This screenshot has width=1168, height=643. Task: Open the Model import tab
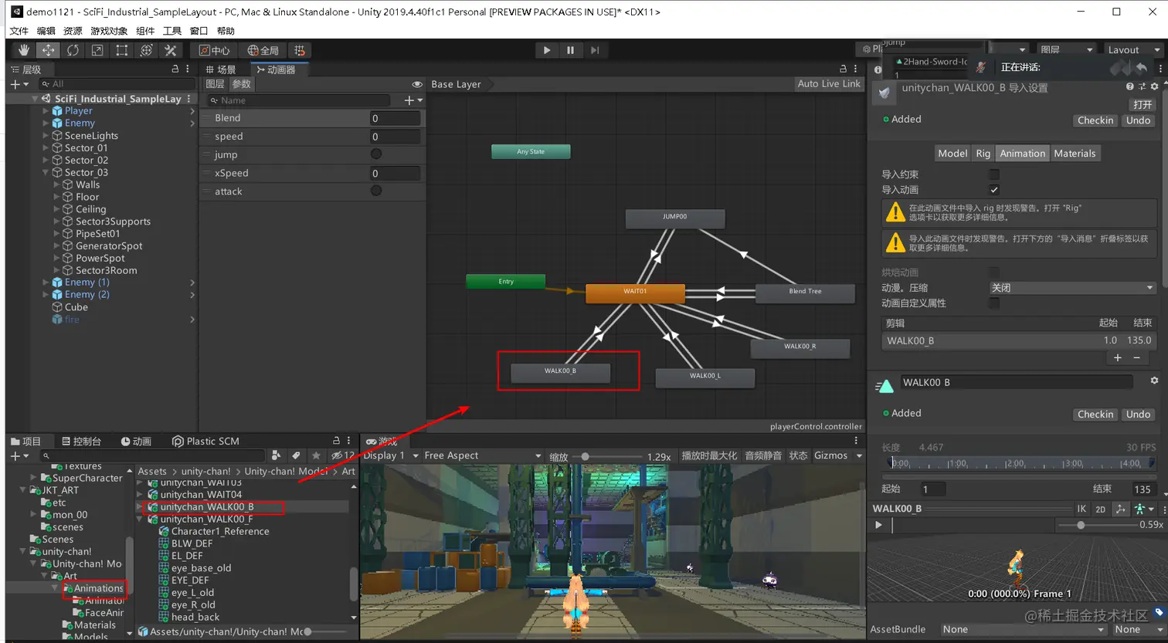pyautogui.click(x=952, y=154)
